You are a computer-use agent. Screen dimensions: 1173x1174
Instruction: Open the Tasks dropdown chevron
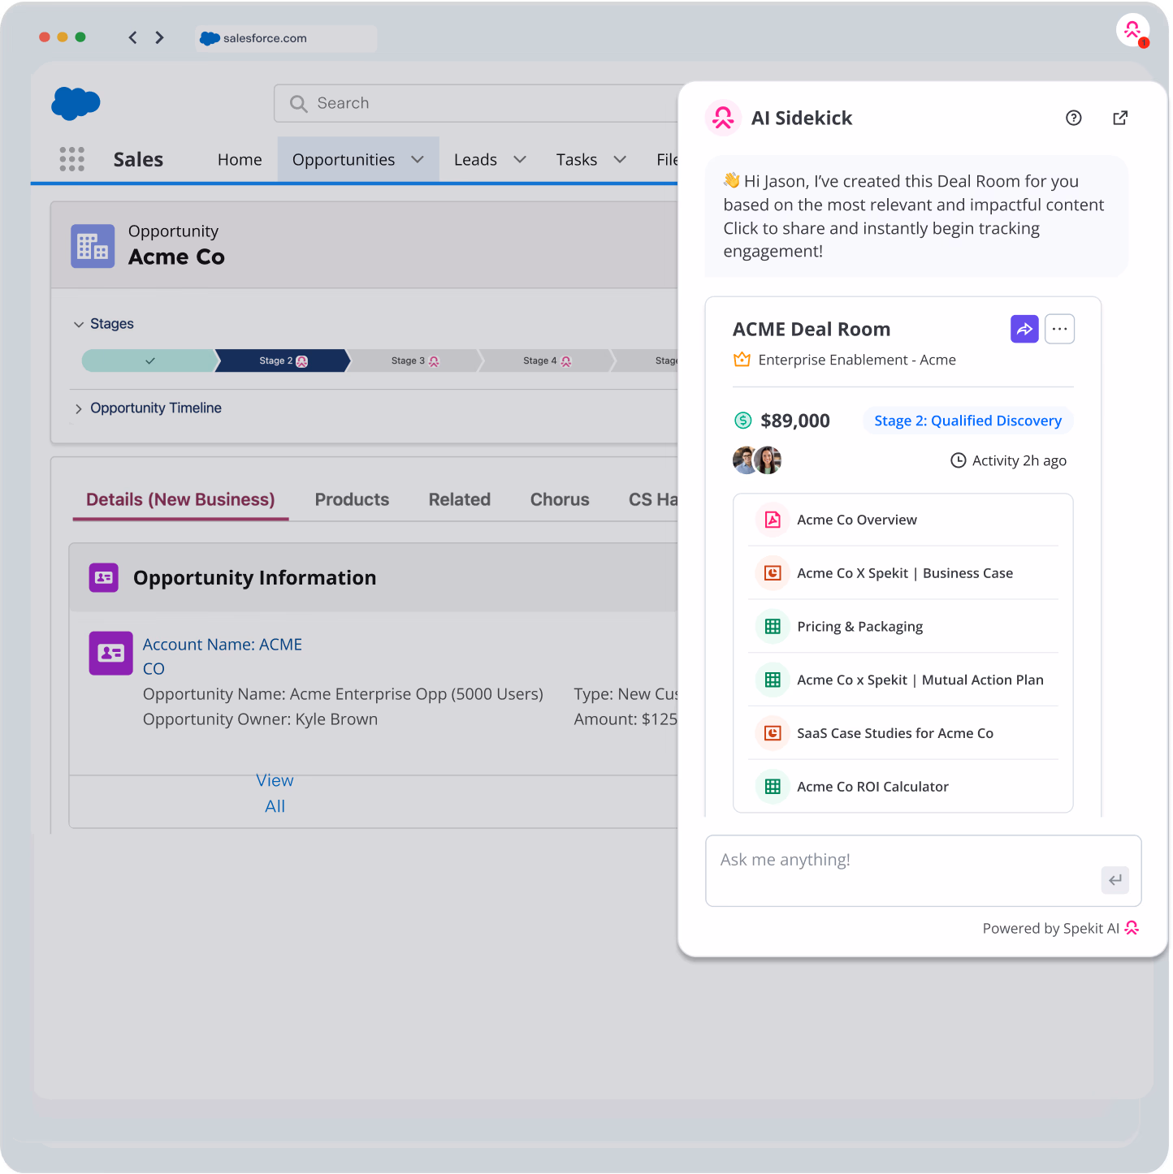point(620,160)
